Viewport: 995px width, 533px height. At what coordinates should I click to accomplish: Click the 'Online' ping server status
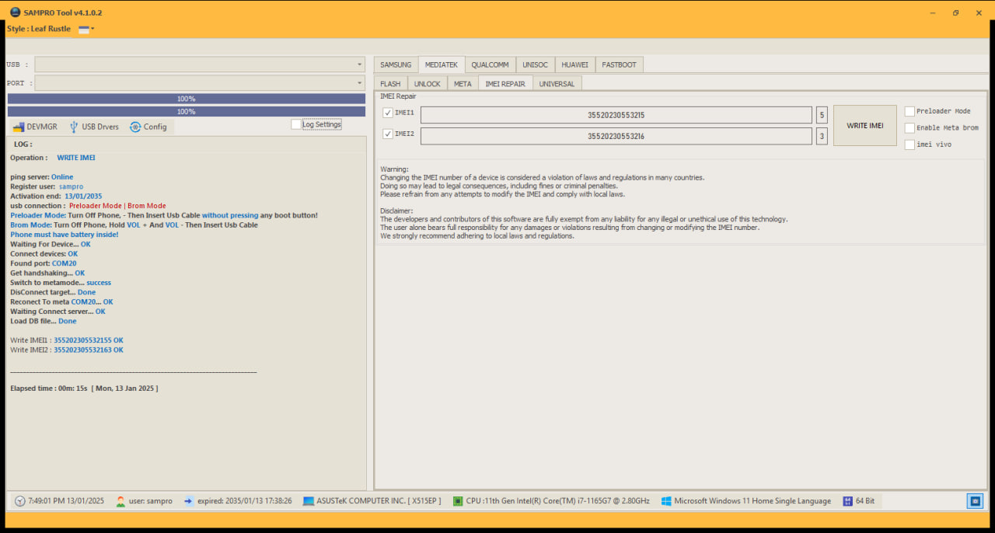click(x=62, y=177)
